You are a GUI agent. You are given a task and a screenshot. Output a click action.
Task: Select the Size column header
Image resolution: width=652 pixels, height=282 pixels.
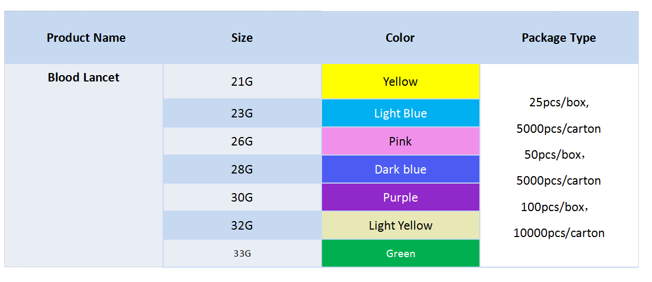[242, 38]
